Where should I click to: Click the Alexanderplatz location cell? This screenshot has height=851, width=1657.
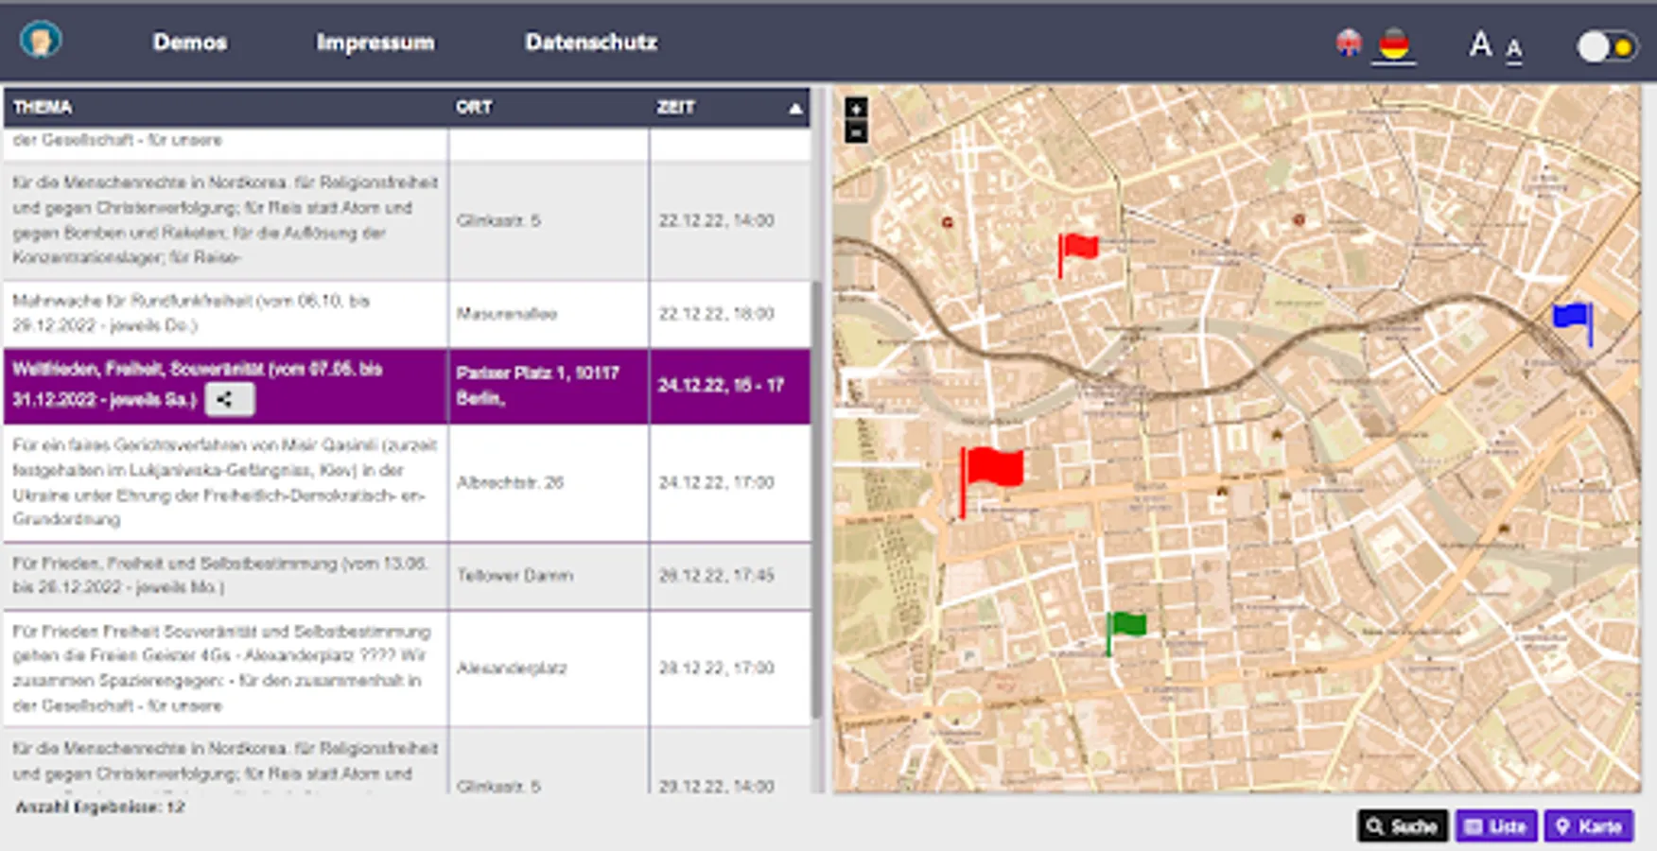click(549, 669)
